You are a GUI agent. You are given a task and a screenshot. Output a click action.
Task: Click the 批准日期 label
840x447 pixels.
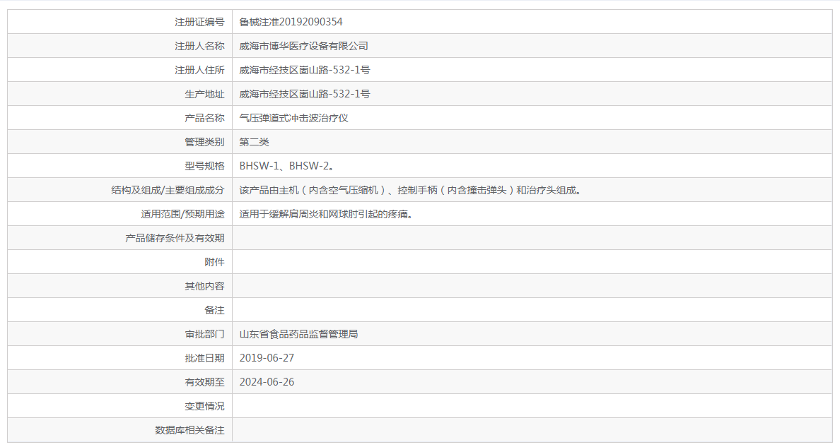204,358
